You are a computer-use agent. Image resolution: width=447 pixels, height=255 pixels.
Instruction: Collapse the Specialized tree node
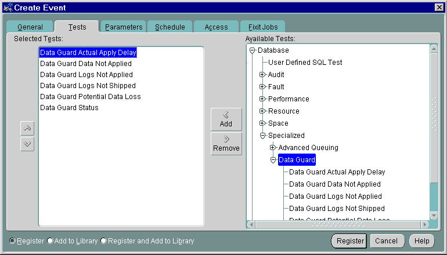click(262, 136)
